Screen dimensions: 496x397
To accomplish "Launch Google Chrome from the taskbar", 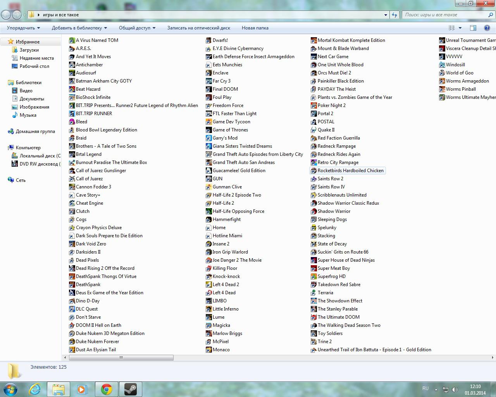I will pyautogui.click(x=107, y=389).
